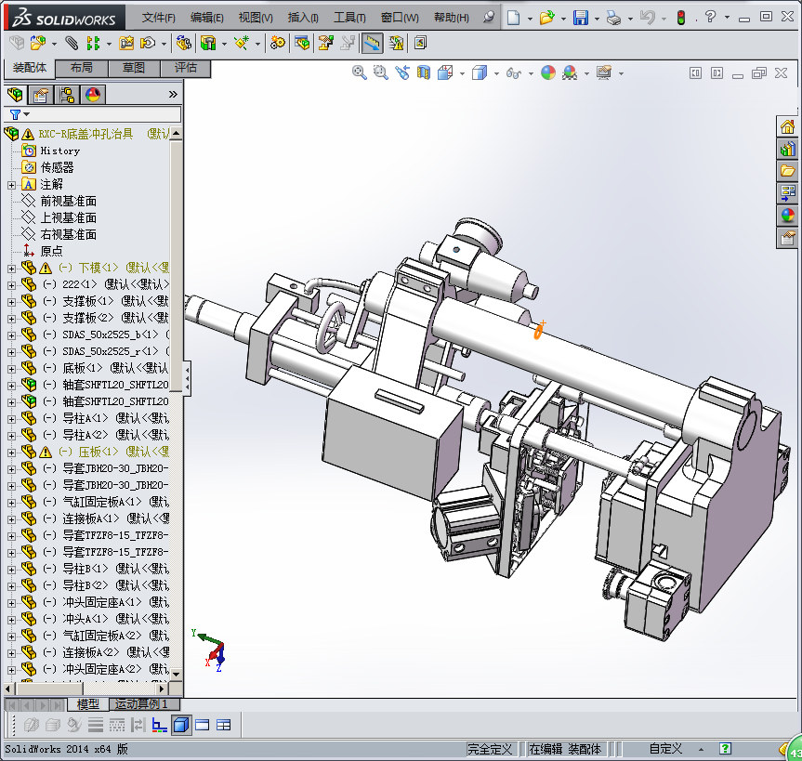Expand the panel with the >> chevron
The height and width of the screenshot is (761, 802).
pyautogui.click(x=171, y=94)
